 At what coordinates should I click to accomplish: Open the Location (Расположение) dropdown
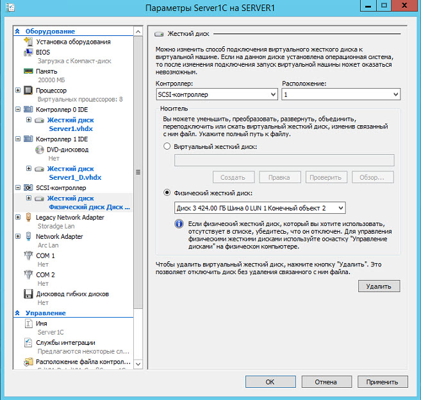pos(341,94)
